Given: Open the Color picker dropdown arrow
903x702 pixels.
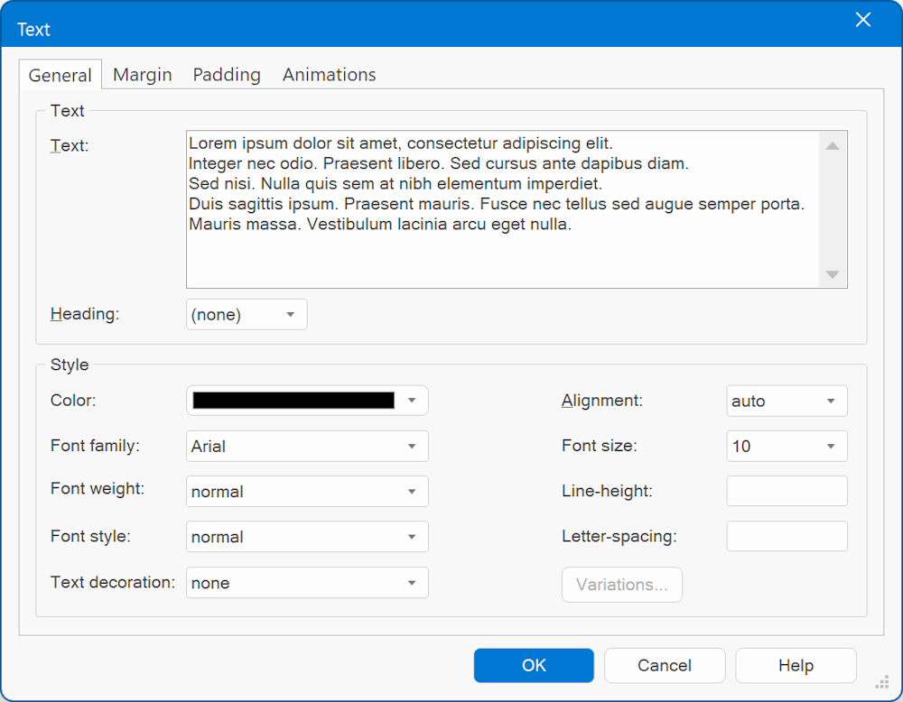Looking at the screenshot, I should tap(412, 401).
